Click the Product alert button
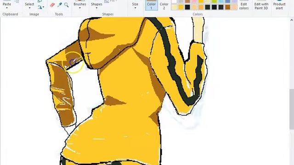Image resolution: width=294 pixels, height=165 pixels. [x=279, y=5]
